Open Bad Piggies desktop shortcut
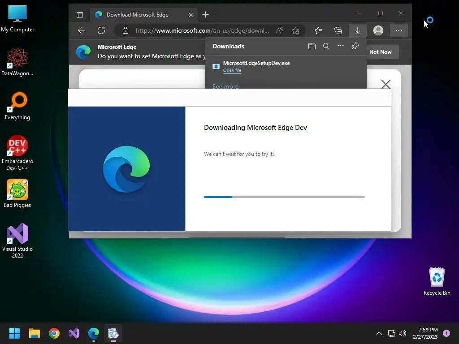459x344 pixels. (17, 193)
